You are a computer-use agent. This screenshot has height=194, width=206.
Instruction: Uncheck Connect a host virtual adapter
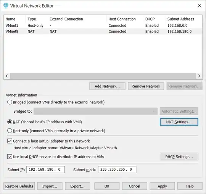[x=10, y=141]
